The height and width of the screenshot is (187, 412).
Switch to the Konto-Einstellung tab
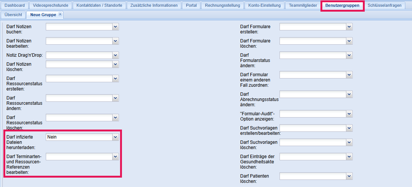[x=264, y=5]
